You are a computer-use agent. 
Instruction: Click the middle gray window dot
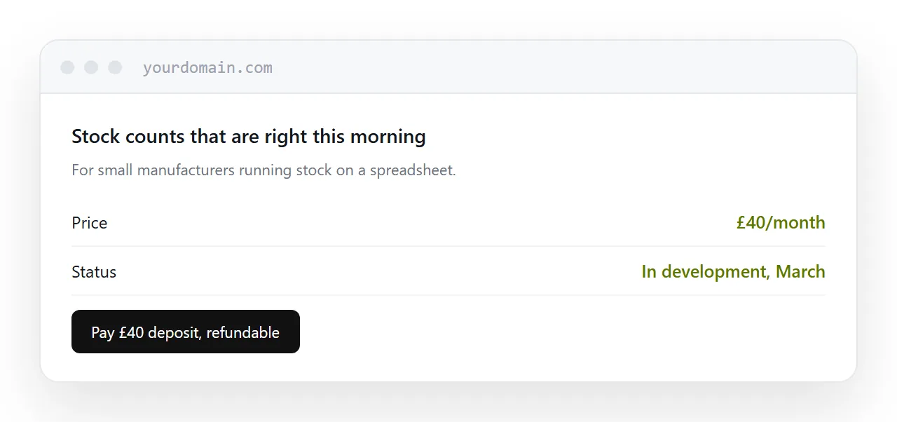[x=91, y=67]
